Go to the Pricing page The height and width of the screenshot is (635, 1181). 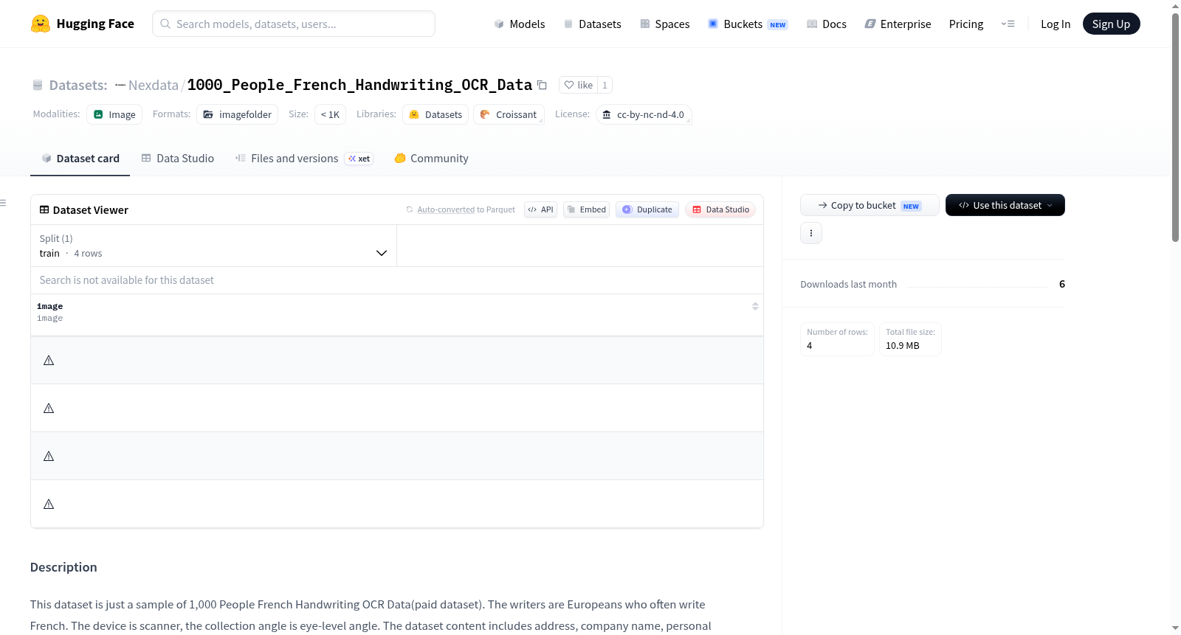[x=966, y=24]
